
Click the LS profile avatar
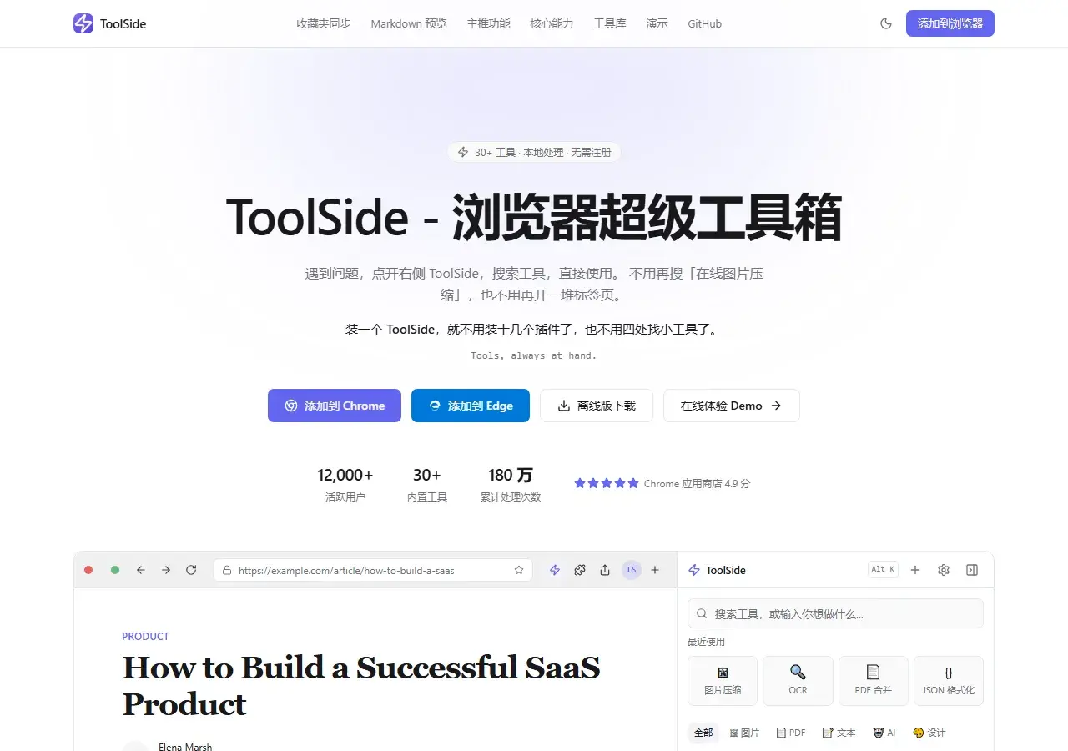pos(632,570)
